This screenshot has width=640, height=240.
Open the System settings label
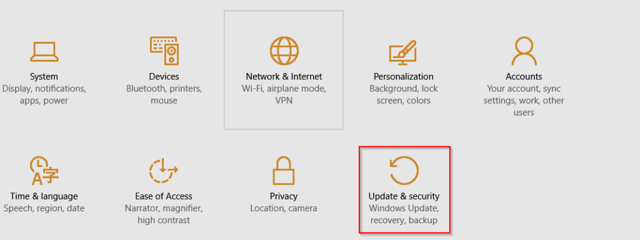[44, 77]
